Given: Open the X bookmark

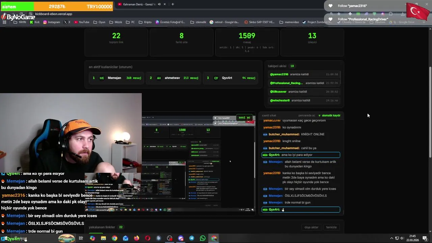Looking at the screenshot, I should click(x=67, y=22).
